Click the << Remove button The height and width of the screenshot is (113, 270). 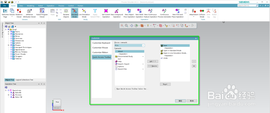tap(153, 66)
